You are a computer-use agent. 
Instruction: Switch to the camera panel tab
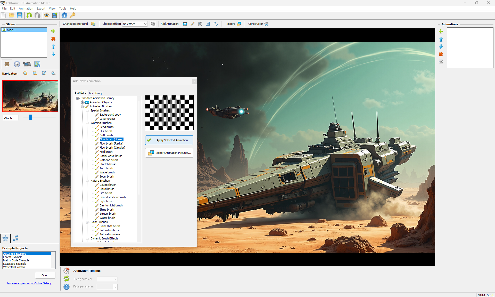(27, 64)
